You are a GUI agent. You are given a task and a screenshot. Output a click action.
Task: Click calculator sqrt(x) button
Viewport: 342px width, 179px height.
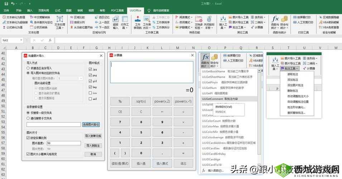coord(141,101)
